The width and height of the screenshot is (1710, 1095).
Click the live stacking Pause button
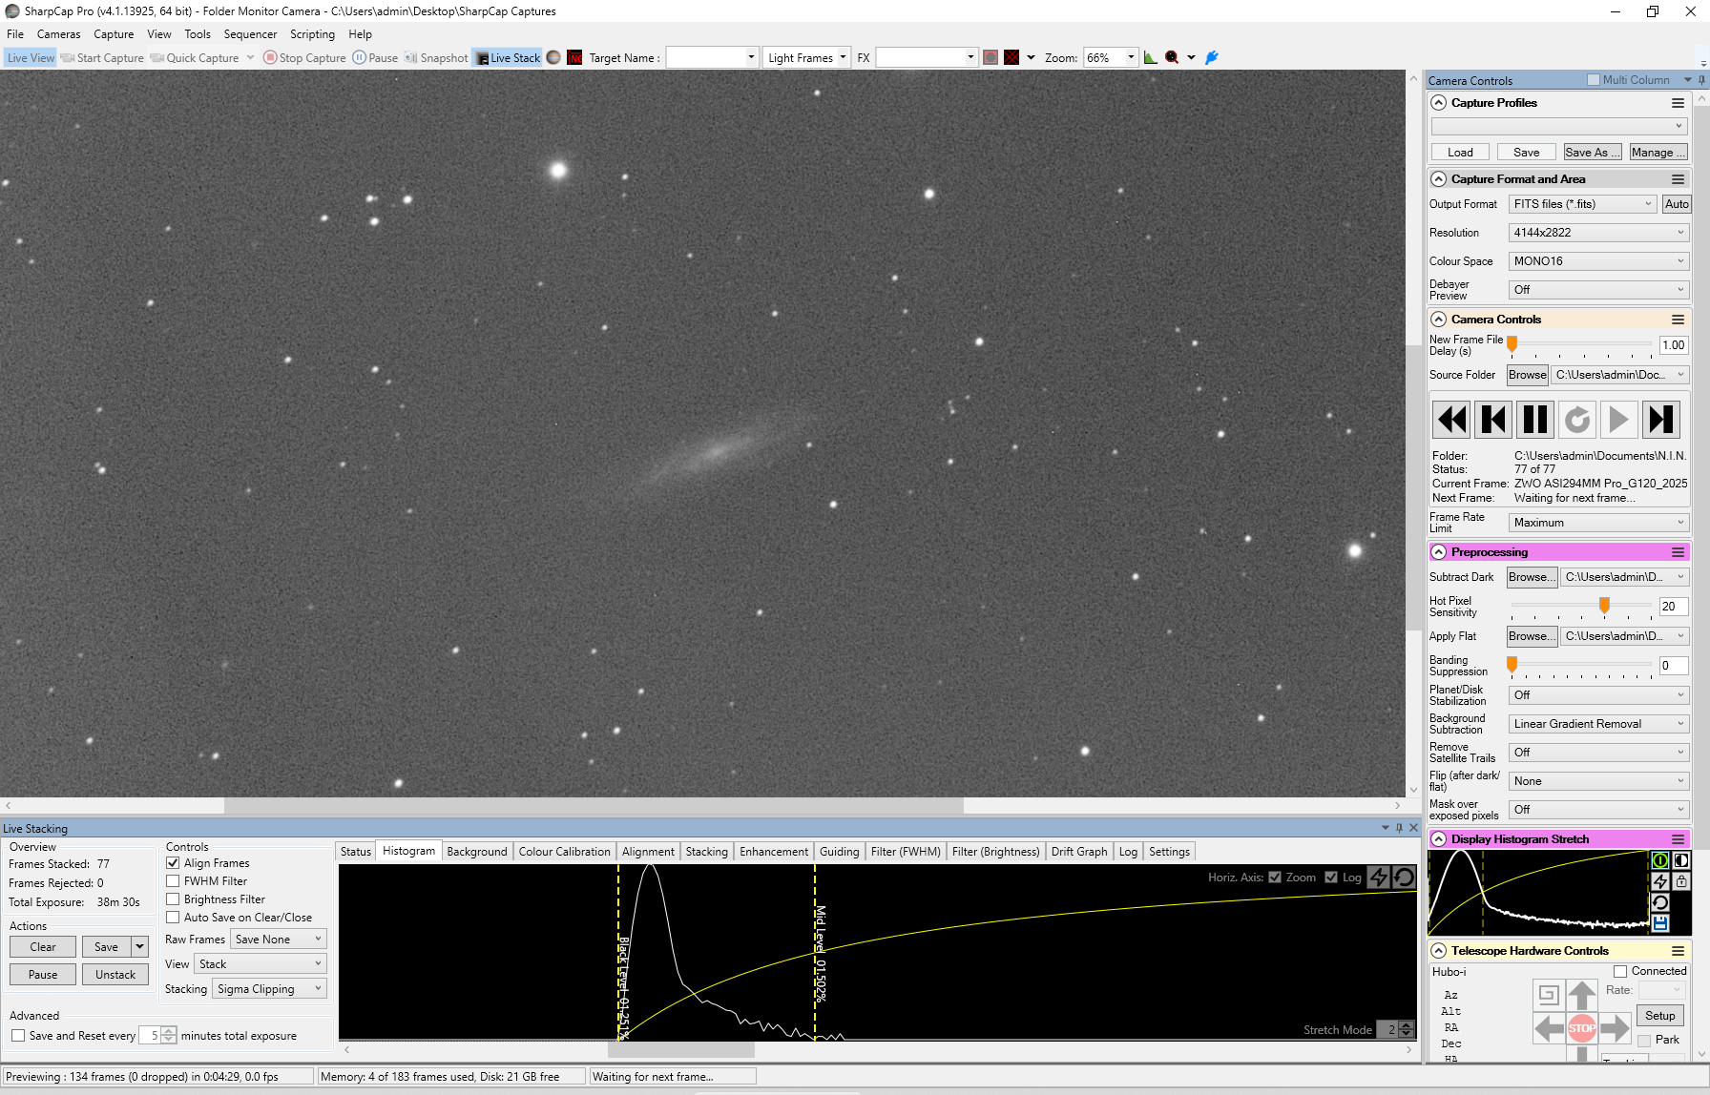click(43, 975)
